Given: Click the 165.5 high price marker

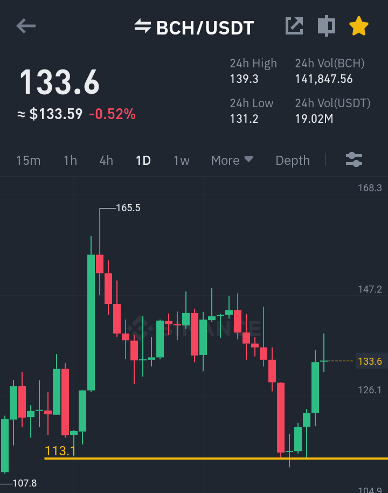Looking at the screenshot, I should pos(128,208).
